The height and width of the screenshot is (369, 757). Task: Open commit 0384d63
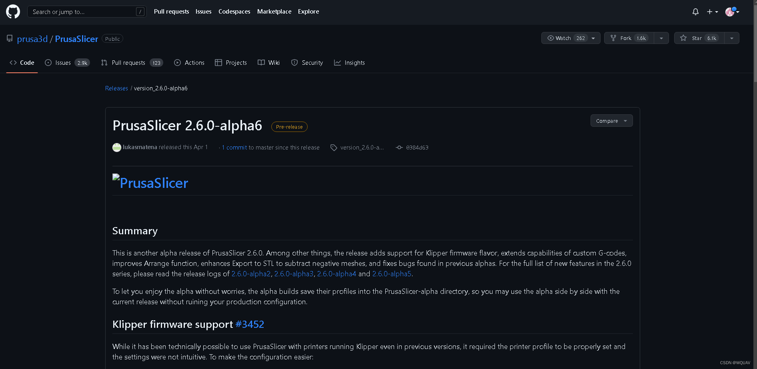417,148
